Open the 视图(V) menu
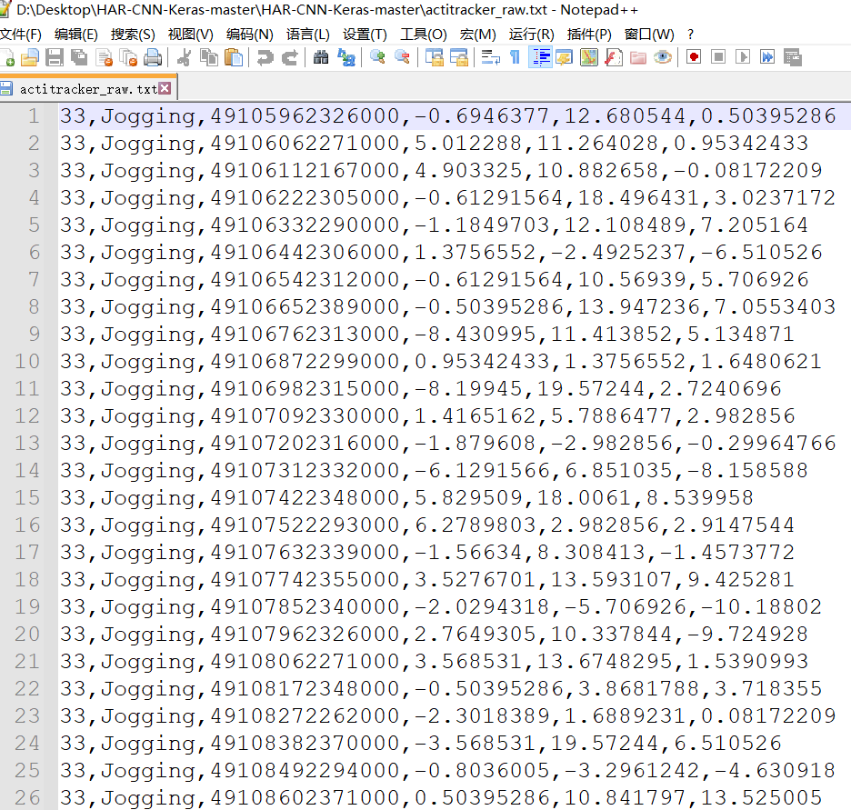 point(191,35)
